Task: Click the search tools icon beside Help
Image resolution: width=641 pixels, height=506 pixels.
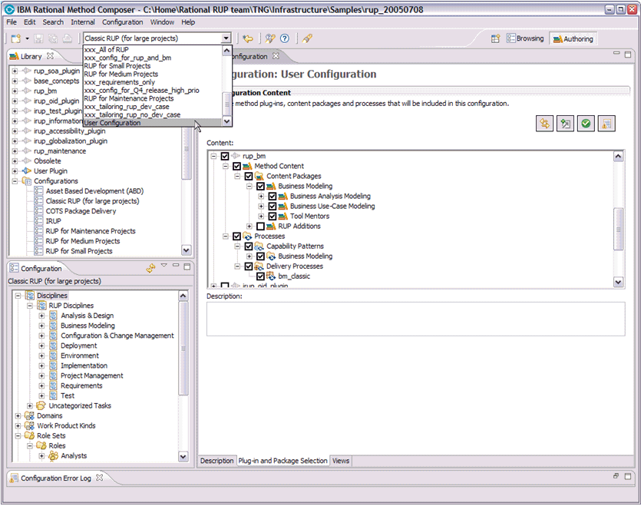Action: point(269,39)
